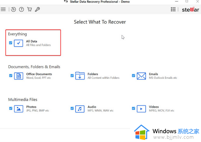The height and width of the screenshot is (142, 201).
Task: Click the 'All Files and Folders' text
Action: click(38, 45)
